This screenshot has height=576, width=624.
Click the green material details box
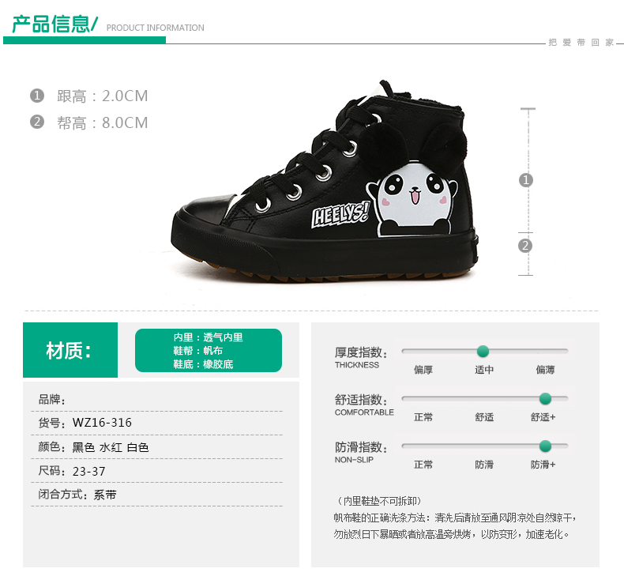click(x=209, y=350)
